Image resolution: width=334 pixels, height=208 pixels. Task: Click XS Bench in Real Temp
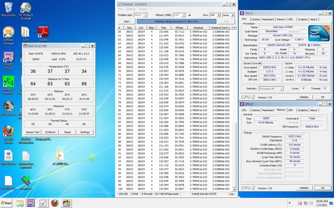pyautogui.click(x=50, y=132)
